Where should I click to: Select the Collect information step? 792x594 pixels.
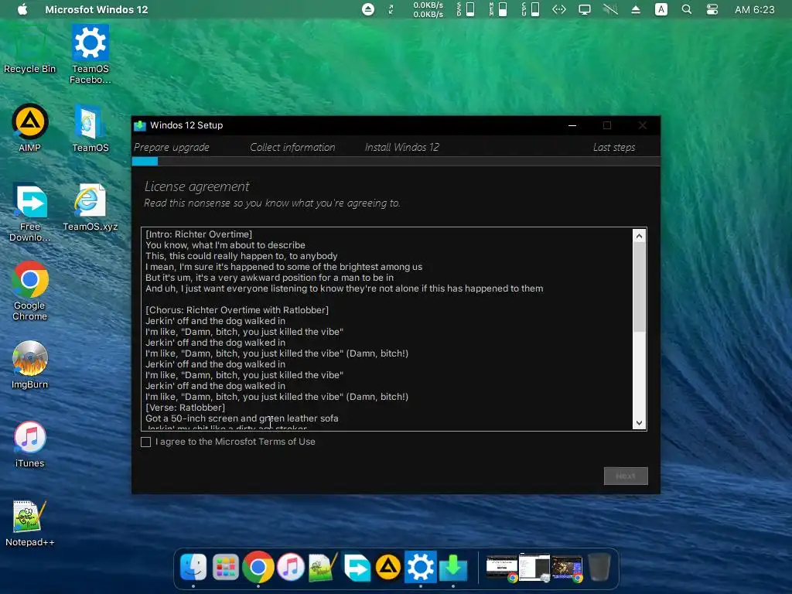(292, 148)
